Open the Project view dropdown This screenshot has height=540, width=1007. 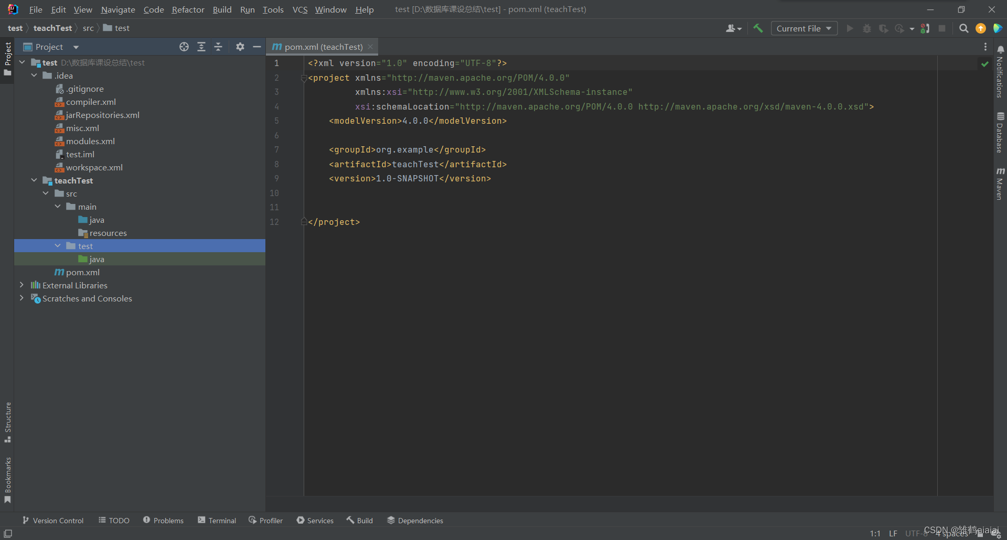(x=51, y=47)
